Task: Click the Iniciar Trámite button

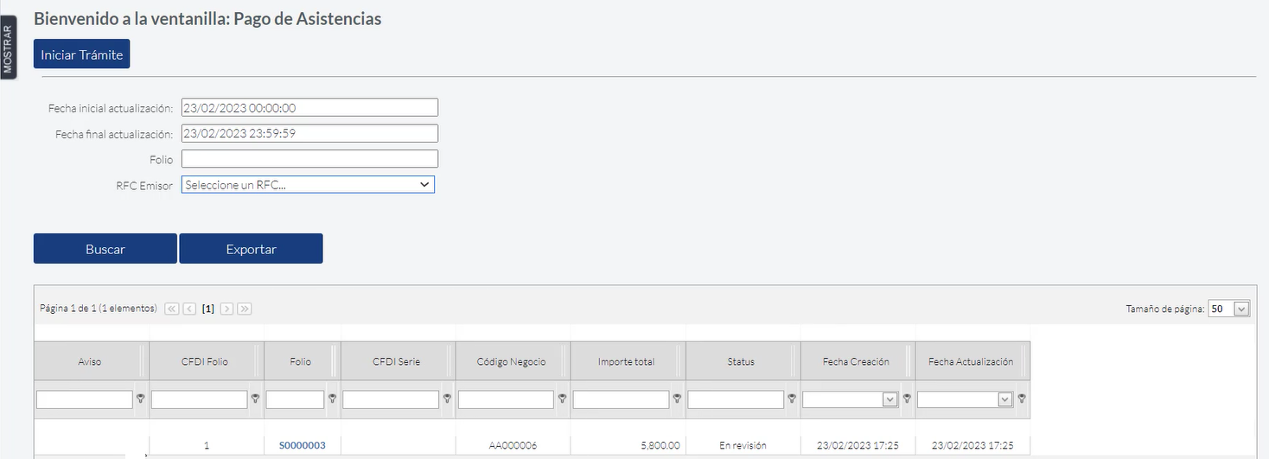Action: click(x=81, y=54)
